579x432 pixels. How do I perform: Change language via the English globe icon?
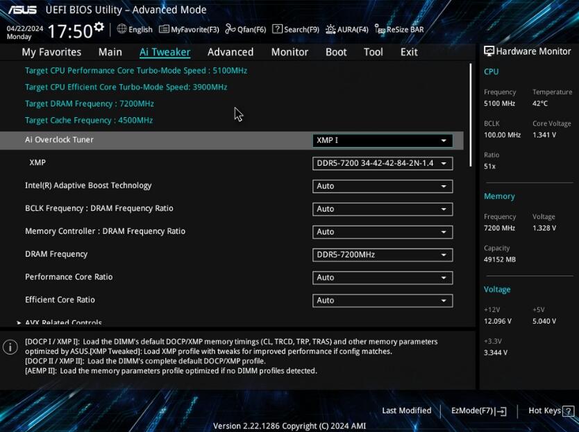tap(133, 29)
